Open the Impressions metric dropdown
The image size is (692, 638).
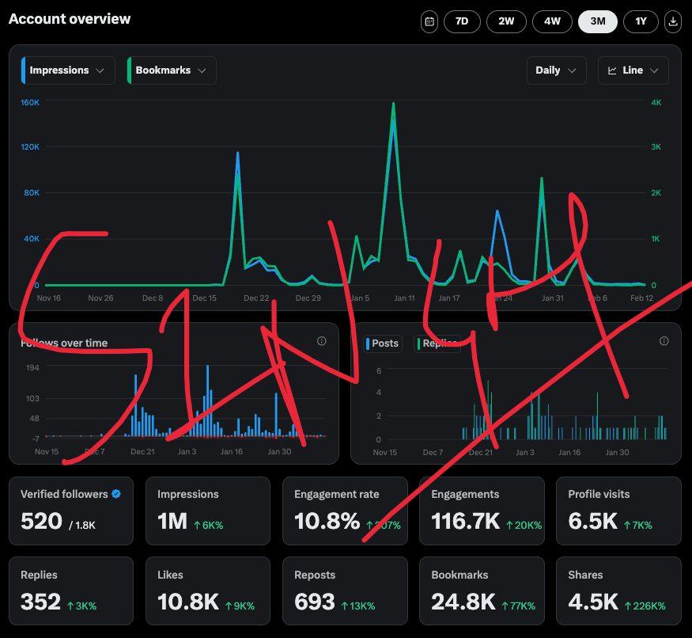tap(68, 70)
